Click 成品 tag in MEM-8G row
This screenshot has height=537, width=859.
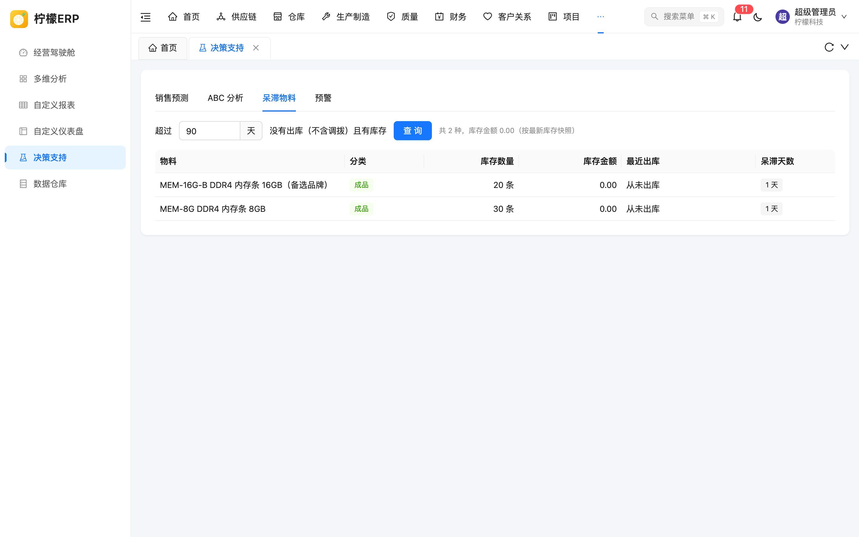(361, 209)
